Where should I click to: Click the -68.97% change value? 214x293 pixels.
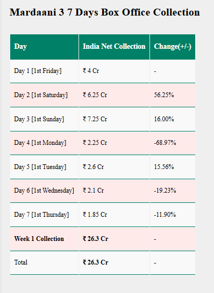coord(165,143)
